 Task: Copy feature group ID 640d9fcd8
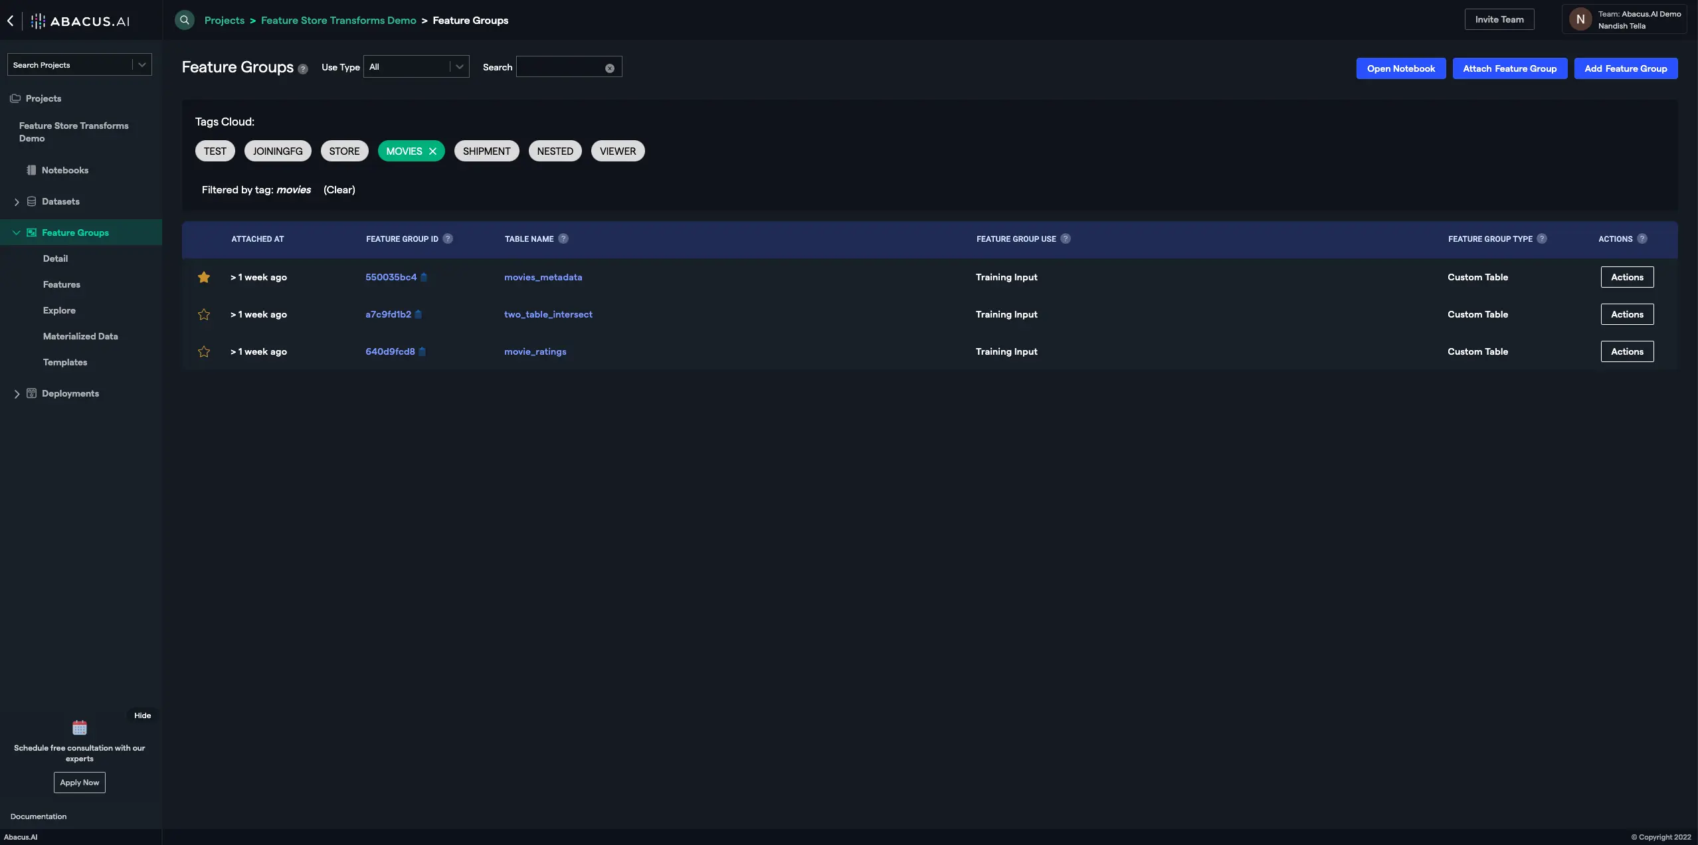coord(422,352)
